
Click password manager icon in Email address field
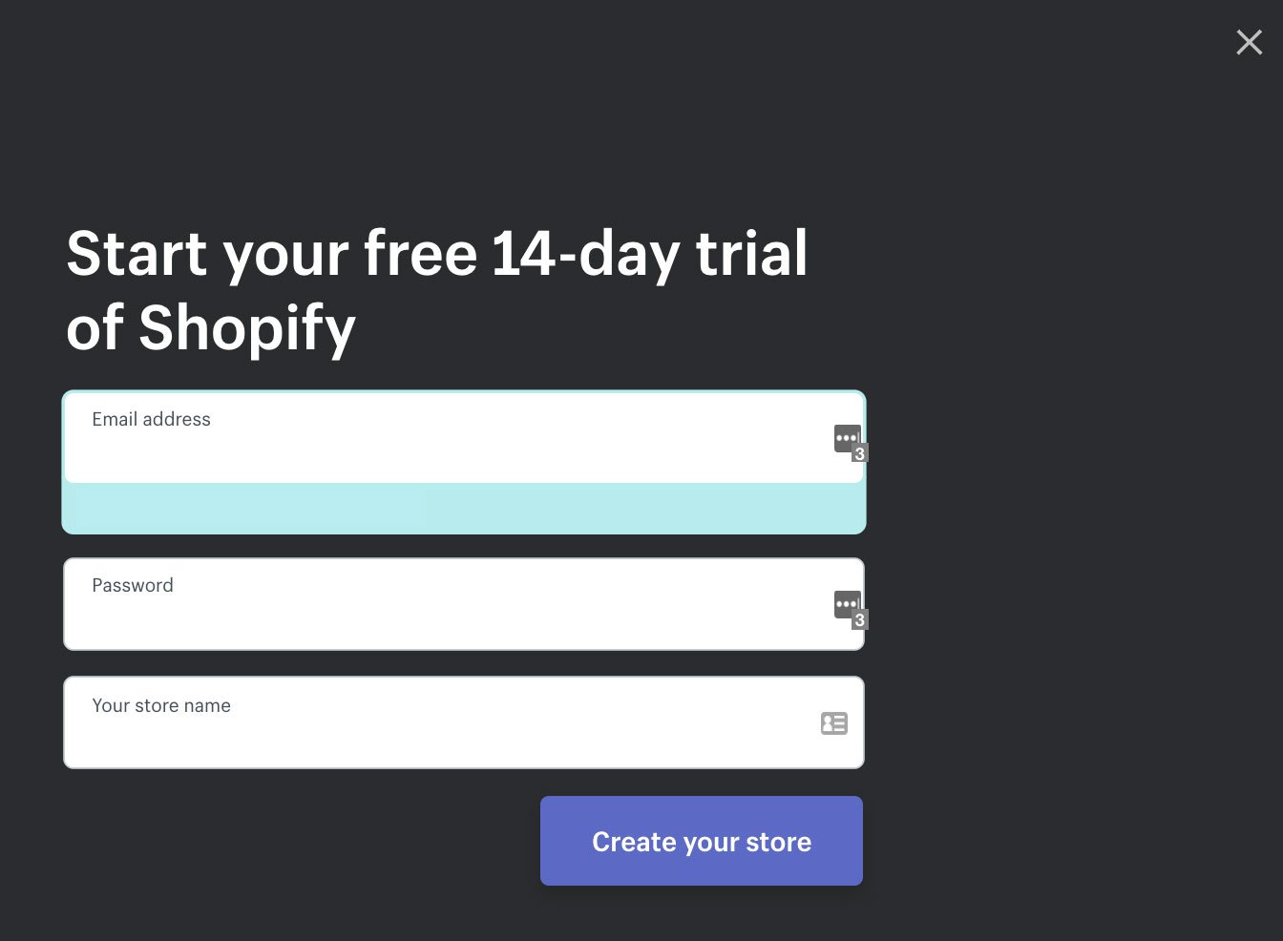coord(845,438)
